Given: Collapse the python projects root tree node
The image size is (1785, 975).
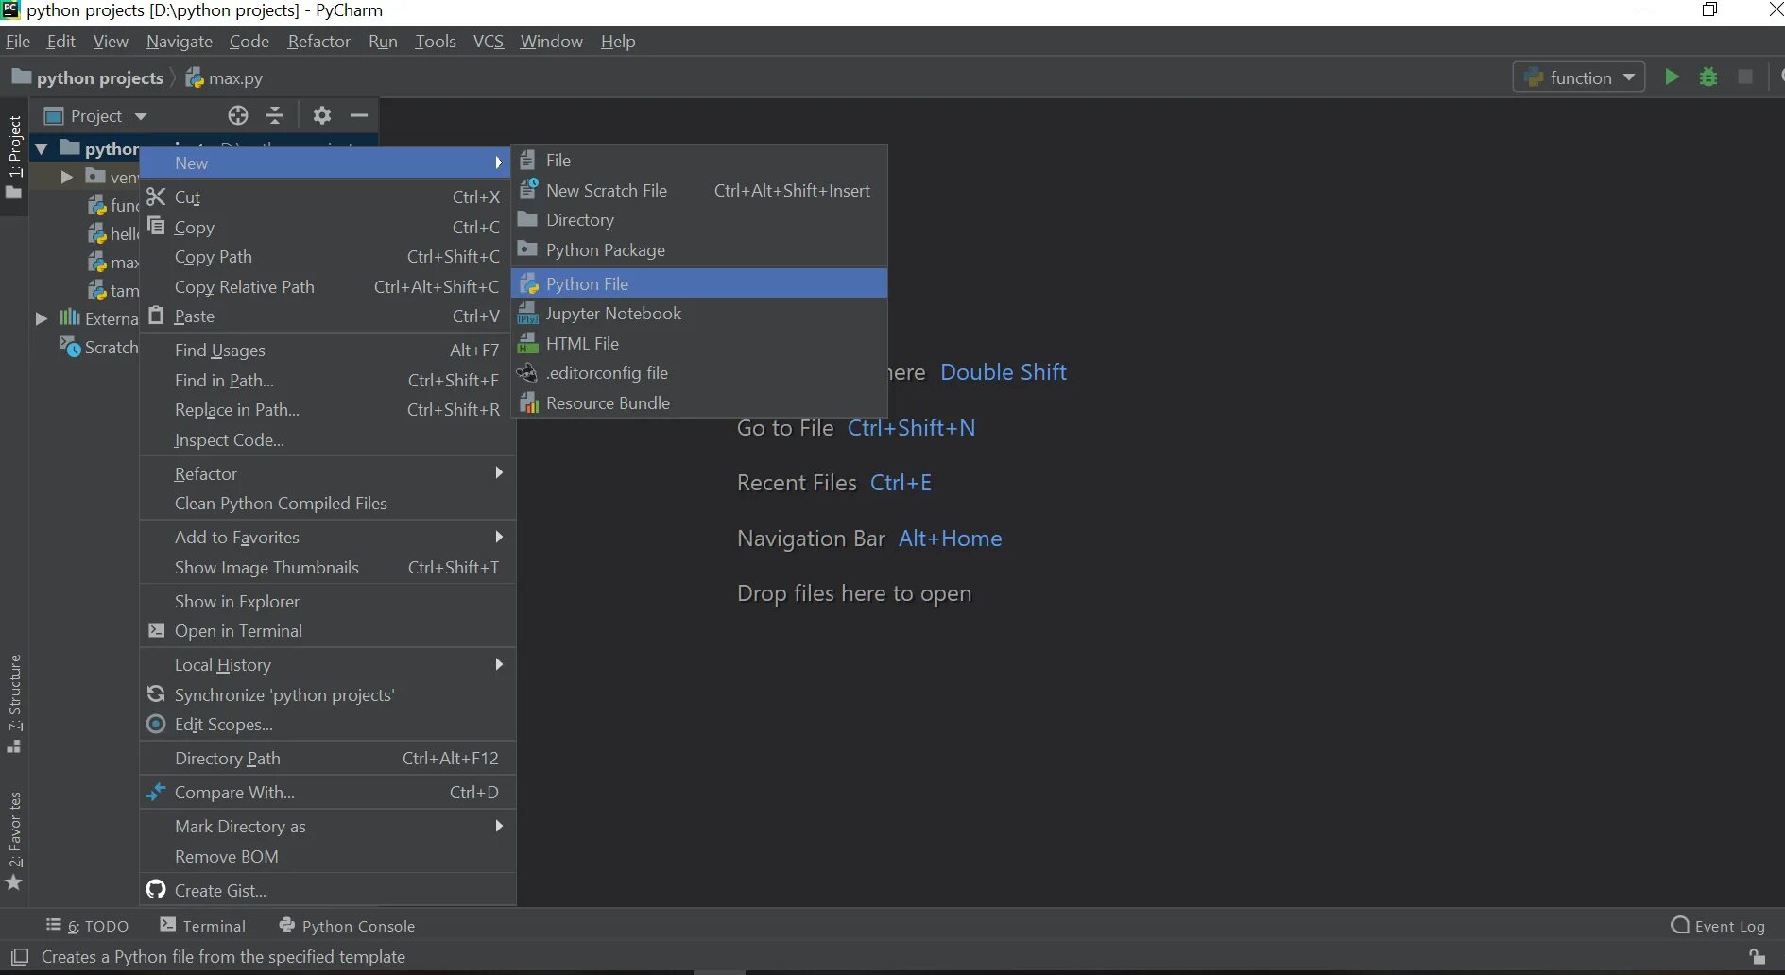Looking at the screenshot, I should coord(42,148).
